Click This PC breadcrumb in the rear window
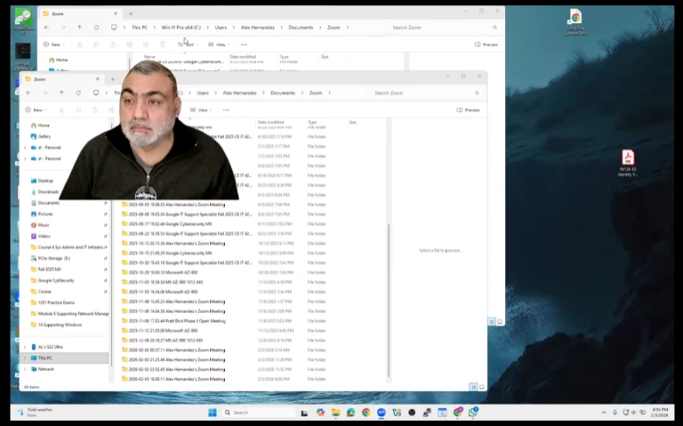Viewport: 683px width, 426px height. [x=140, y=28]
